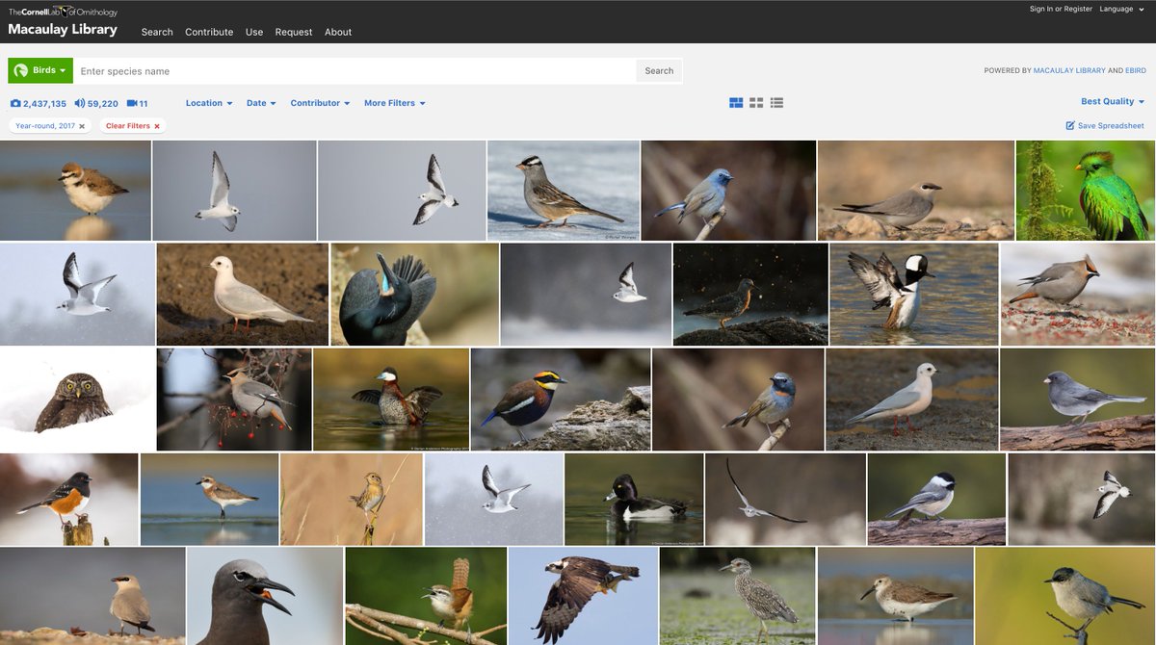Expand the Best Quality sort dropdown
1156x645 pixels.
(x=1110, y=100)
